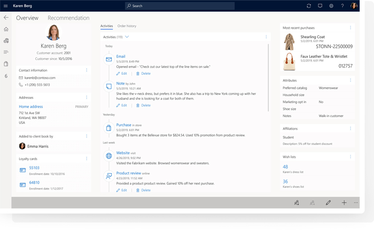Open Added to client book options menu
The height and width of the screenshot is (232, 374).
(x=87, y=136)
